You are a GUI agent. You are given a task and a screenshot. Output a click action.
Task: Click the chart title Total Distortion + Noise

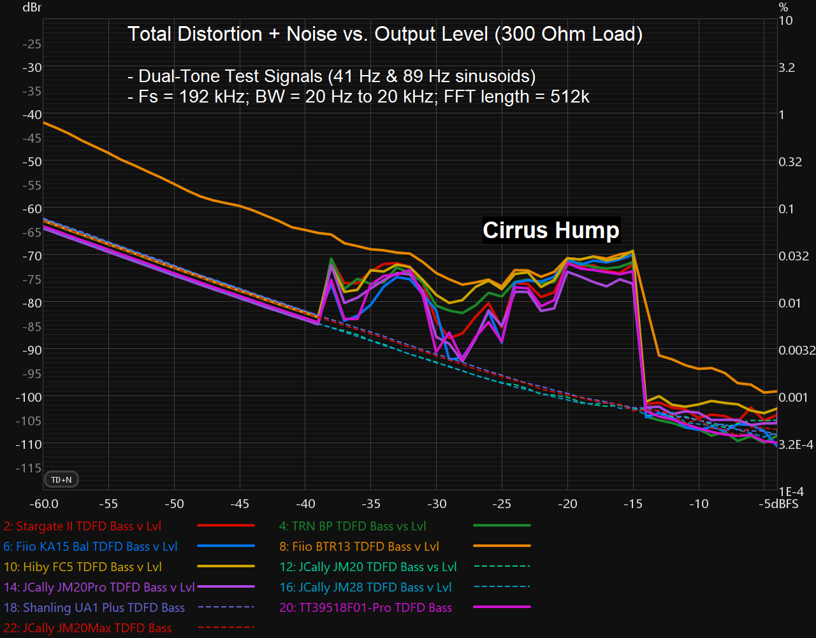point(385,34)
